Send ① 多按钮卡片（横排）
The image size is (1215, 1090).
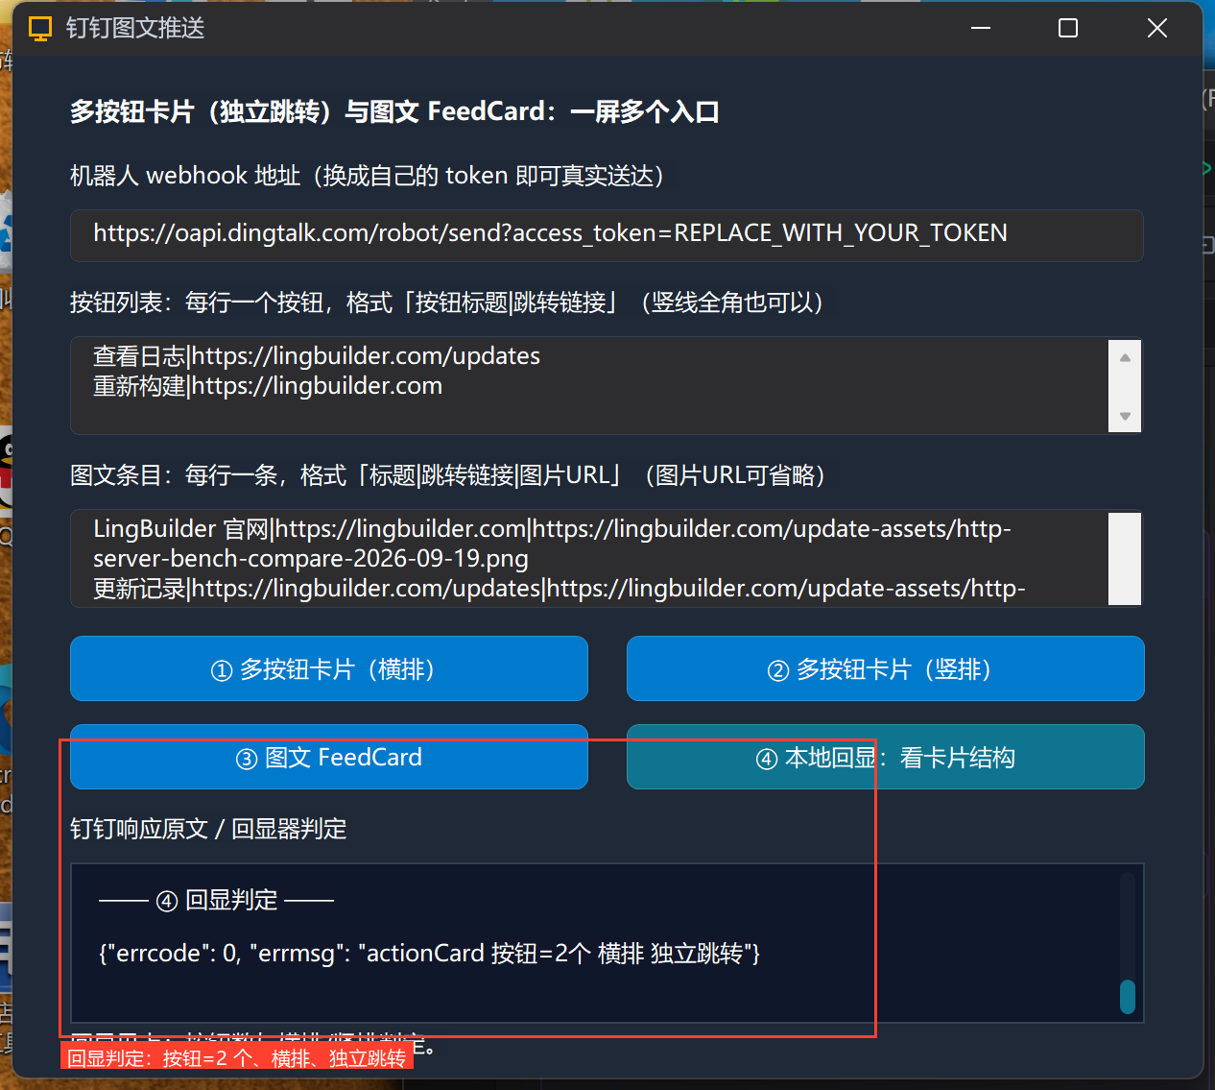[329, 668]
